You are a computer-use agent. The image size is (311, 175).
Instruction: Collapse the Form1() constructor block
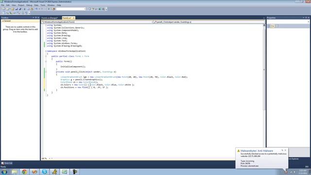(x=46, y=62)
